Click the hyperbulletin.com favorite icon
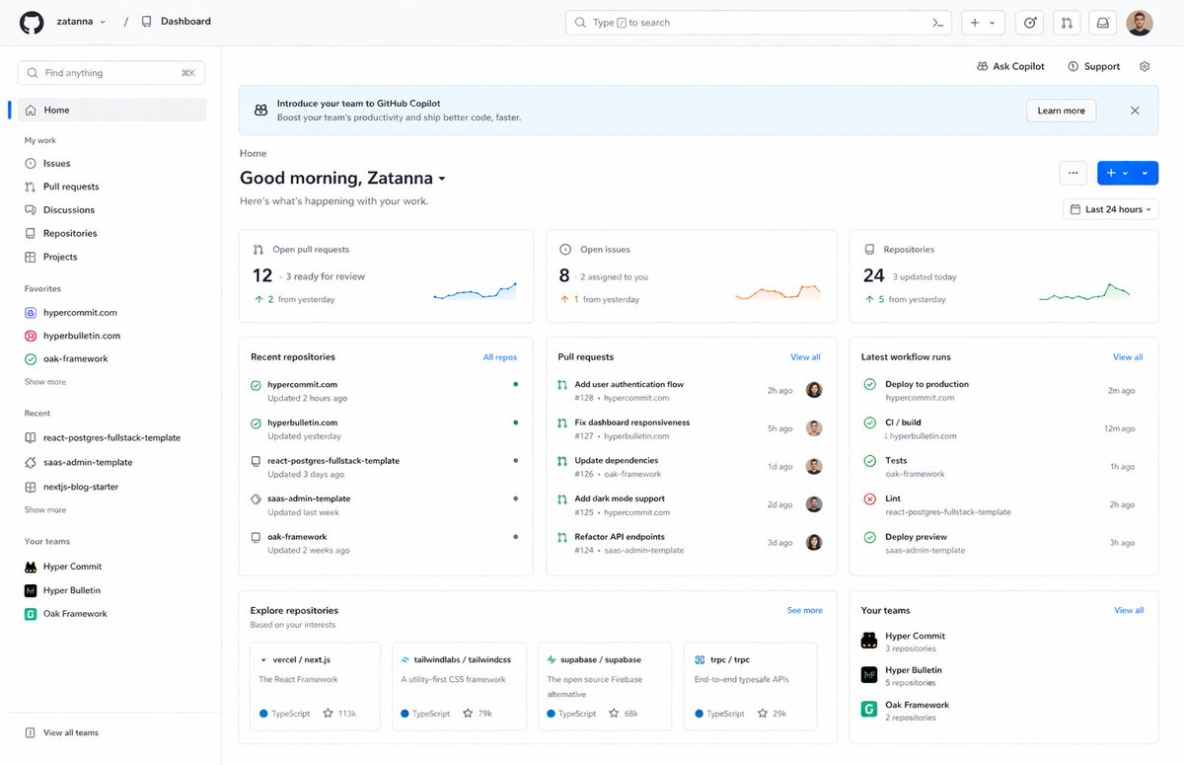 [31, 336]
